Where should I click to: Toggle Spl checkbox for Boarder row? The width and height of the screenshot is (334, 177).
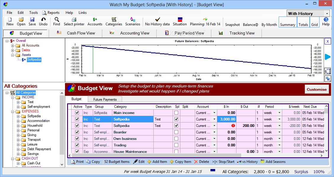click(x=176, y=132)
